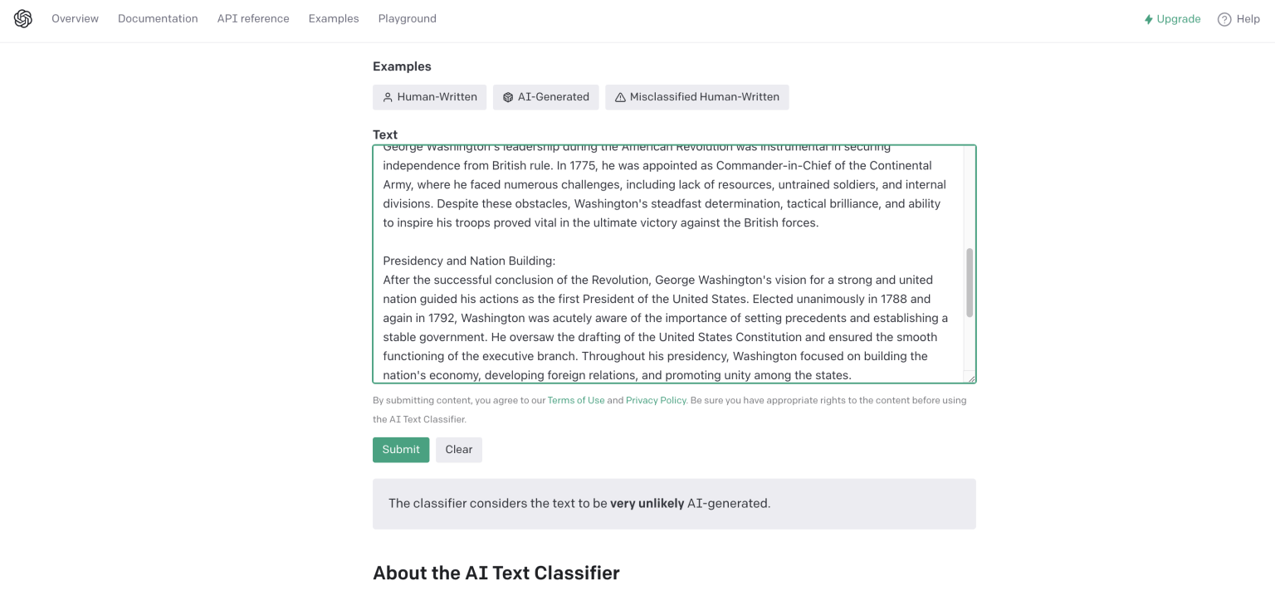Click the cube icon on AI-Generated

tap(508, 97)
